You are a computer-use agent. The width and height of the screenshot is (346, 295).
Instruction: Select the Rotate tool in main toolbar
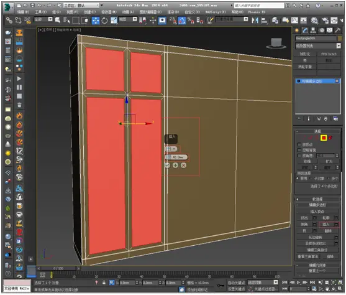[x=104, y=21]
